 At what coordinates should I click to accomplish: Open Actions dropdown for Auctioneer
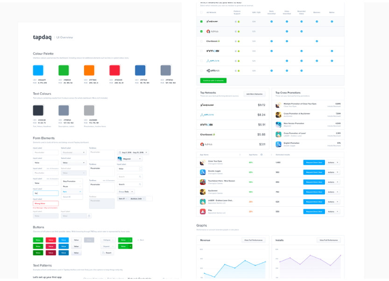coord(333,192)
